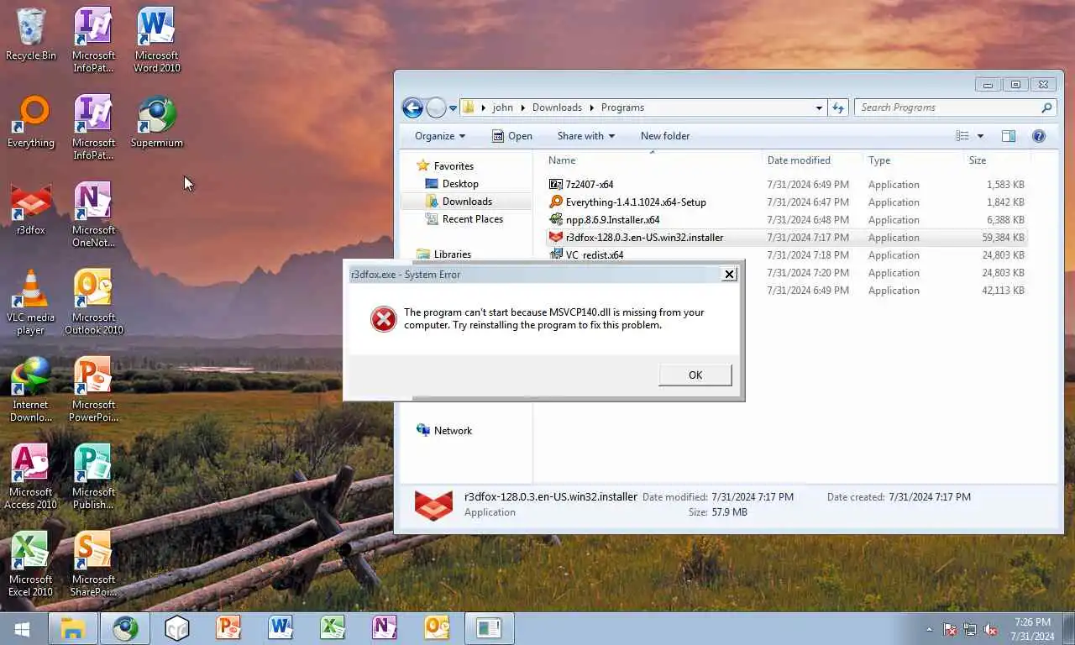Viewport: 1075px width, 645px height.
Task: Open OneNote from the taskbar
Action: [385, 628]
